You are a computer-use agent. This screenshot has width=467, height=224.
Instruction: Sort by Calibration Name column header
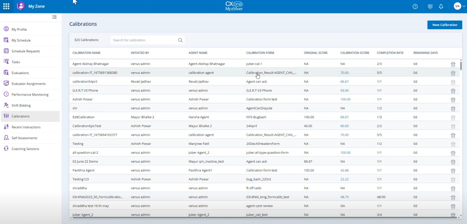point(87,53)
